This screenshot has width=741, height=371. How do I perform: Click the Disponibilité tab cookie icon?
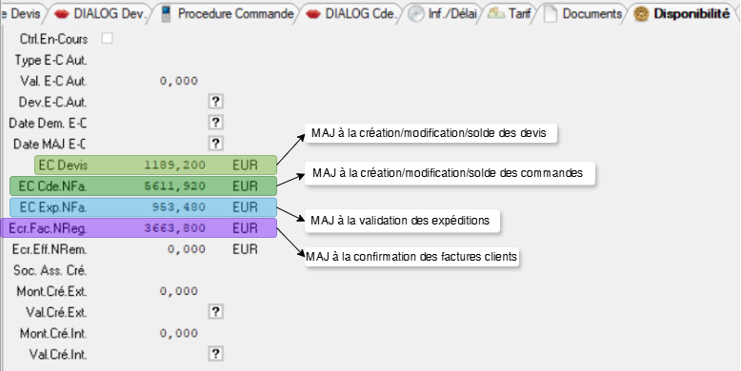point(641,14)
